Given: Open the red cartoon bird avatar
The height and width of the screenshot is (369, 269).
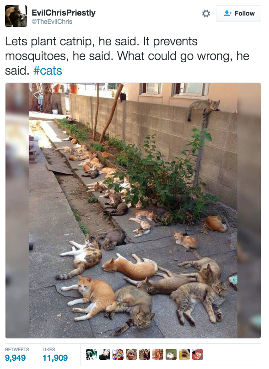Looking at the screenshot, I should [x=198, y=354].
